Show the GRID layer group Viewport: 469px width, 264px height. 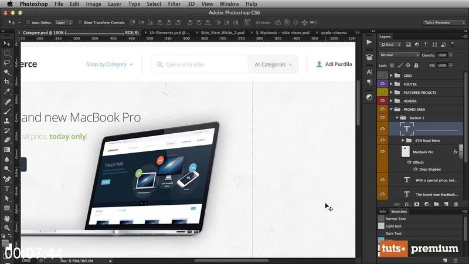[x=382, y=76]
